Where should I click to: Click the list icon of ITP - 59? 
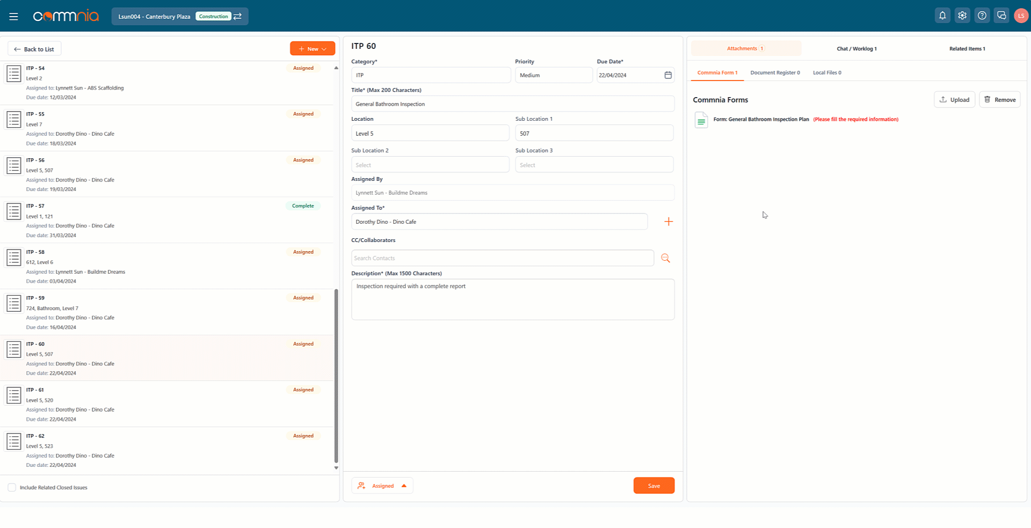tap(14, 303)
